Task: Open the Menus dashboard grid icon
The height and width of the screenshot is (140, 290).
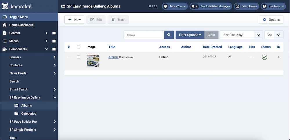Action: (54, 41)
